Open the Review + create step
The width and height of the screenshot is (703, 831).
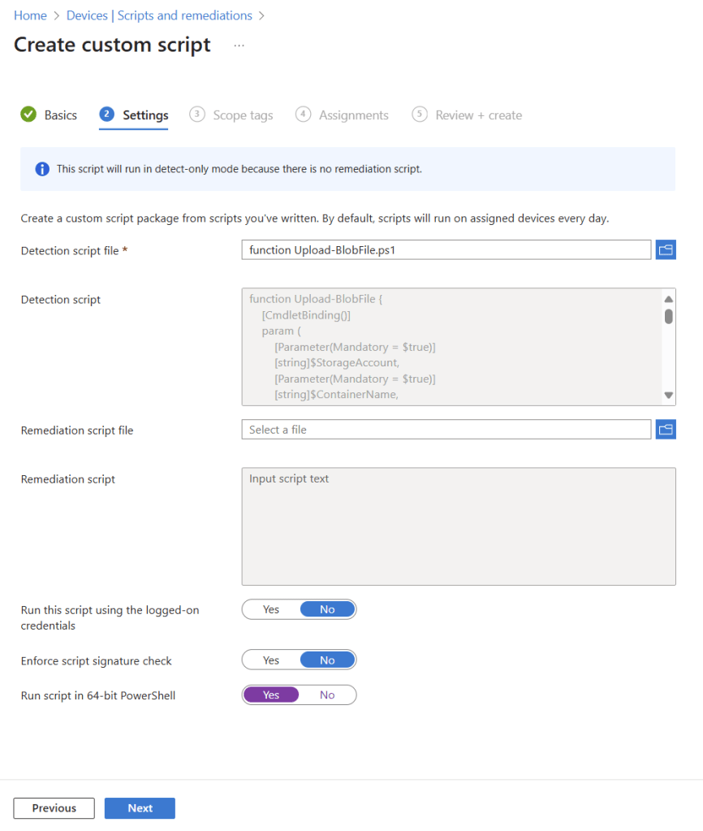click(x=478, y=115)
